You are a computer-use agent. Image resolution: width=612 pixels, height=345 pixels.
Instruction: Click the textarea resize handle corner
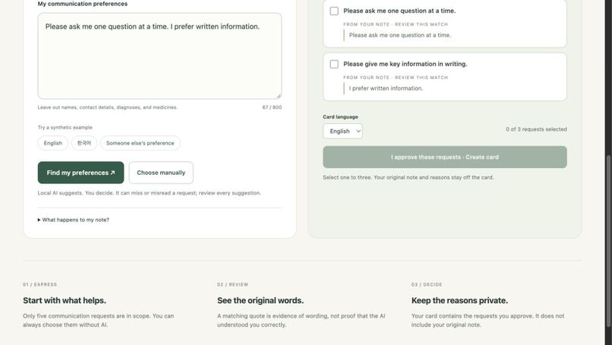coord(279,96)
